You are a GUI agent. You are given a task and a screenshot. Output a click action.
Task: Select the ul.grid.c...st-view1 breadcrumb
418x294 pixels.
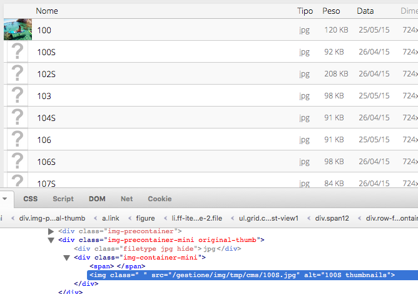268,218
